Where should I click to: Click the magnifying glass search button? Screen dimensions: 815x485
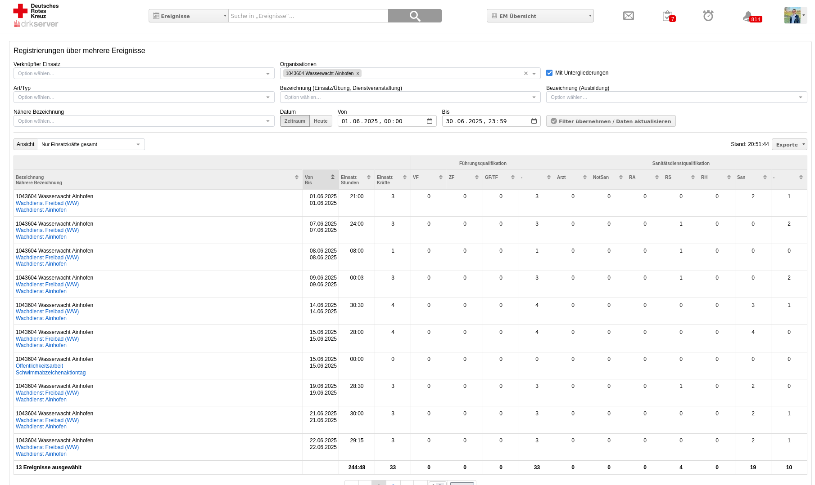(414, 16)
